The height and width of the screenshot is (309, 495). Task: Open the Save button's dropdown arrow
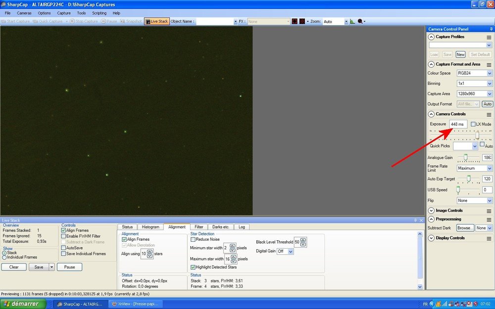pos(52,267)
